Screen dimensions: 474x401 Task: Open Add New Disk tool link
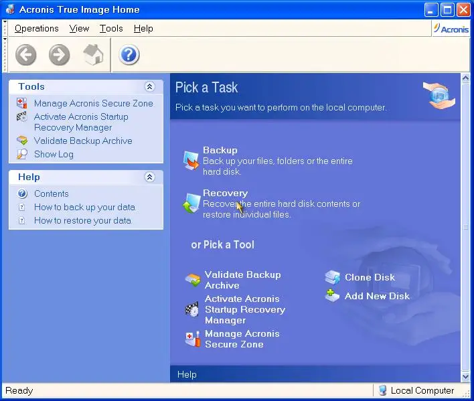(378, 296)
